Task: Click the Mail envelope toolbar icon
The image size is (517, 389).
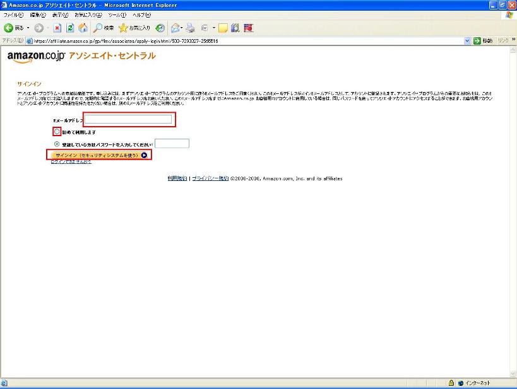Action: tap(175, 28)
